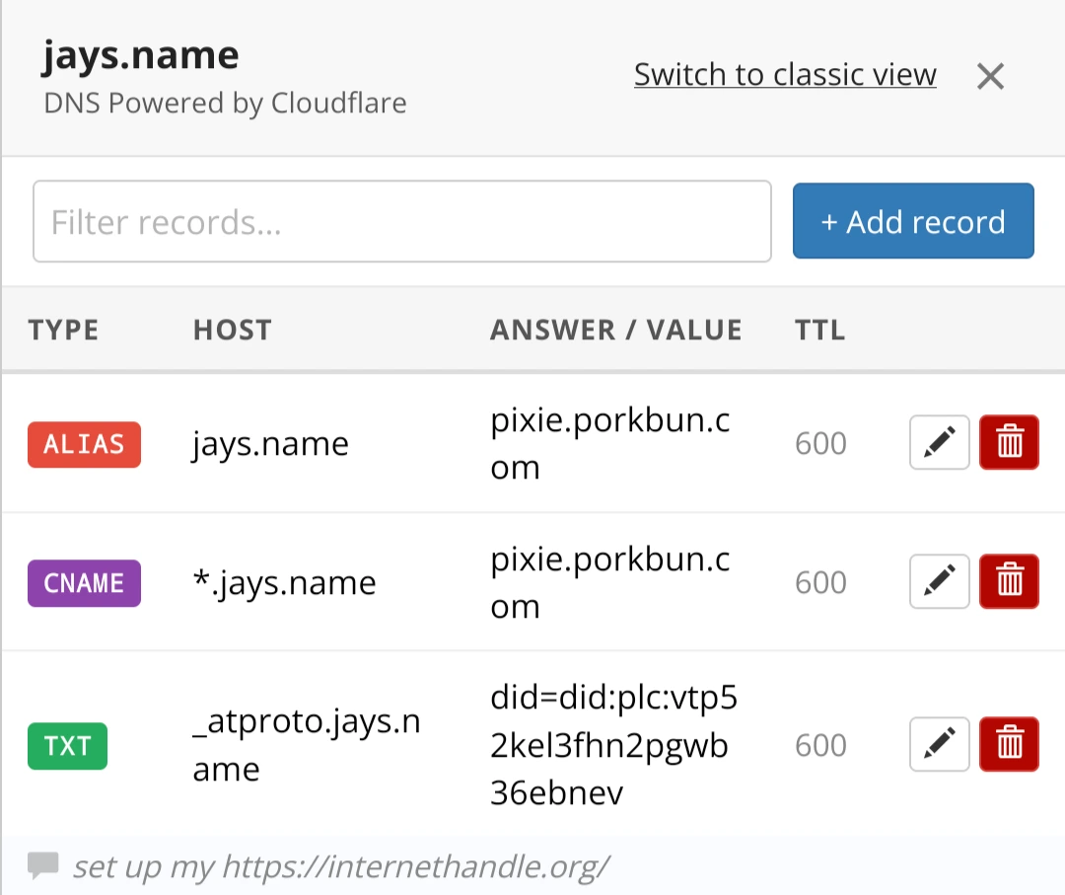Close the DNS records panel
The width and height of the screenshot is (1065, 895).
pos(990,76)
